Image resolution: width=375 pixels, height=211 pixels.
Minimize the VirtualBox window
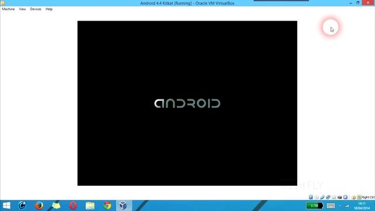coord(350,3)
